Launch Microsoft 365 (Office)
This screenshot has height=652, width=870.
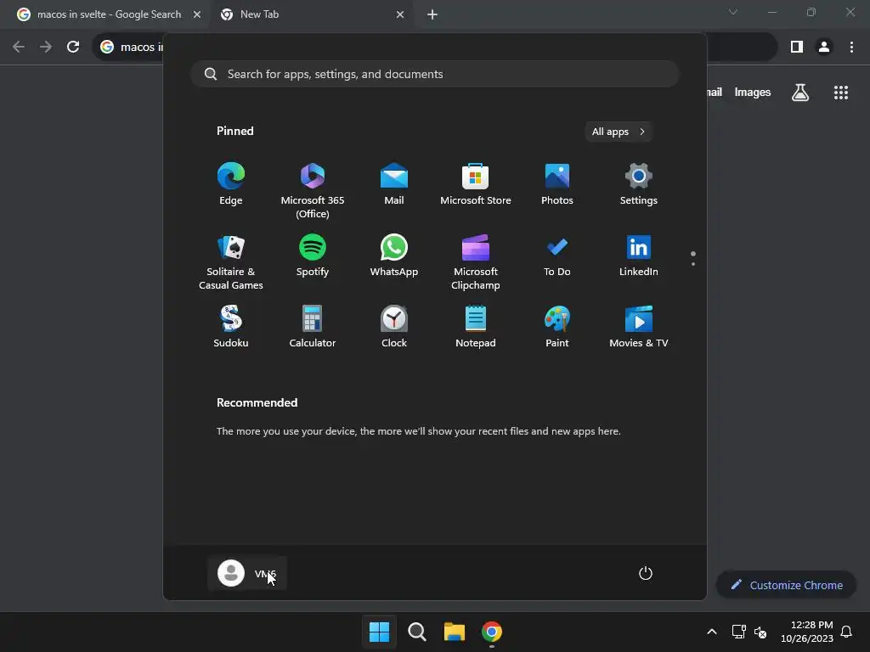click(x=313, y=191)
